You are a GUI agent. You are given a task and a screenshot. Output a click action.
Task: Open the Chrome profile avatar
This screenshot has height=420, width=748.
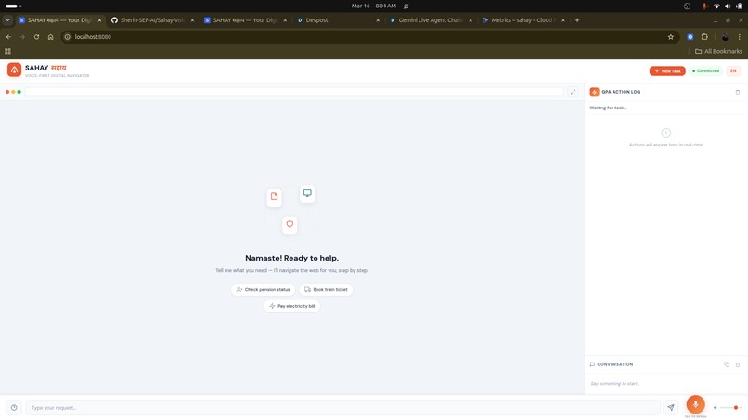tap(725, 37)
